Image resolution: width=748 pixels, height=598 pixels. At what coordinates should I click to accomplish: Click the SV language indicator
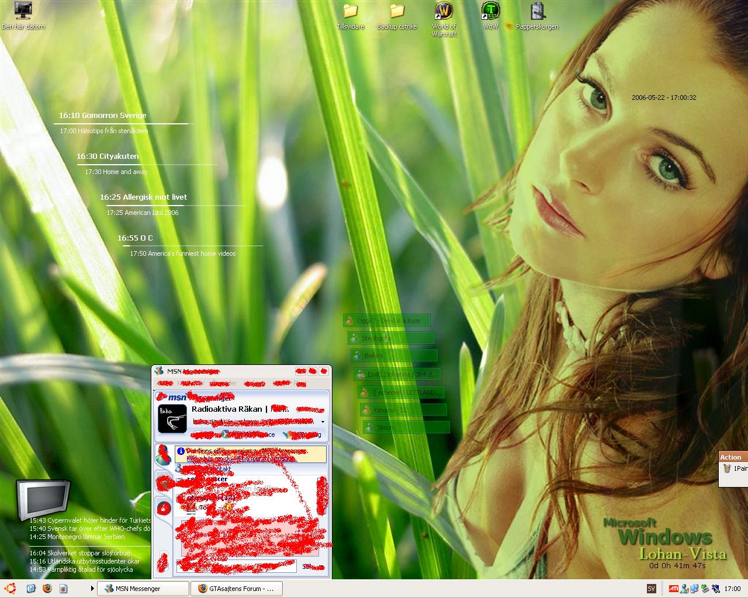652,589
